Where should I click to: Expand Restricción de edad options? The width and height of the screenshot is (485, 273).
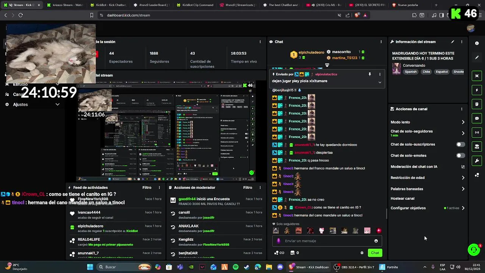pos(463,177)
